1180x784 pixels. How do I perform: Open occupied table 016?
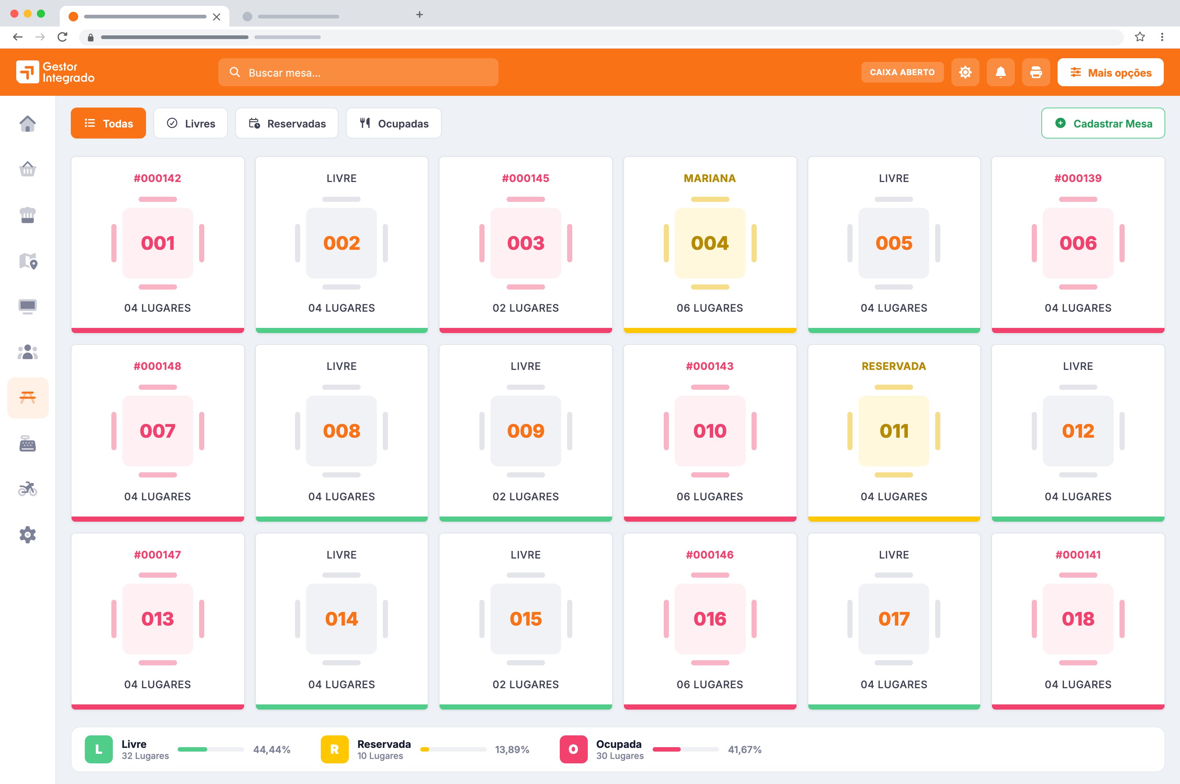[x=710, y=621]
